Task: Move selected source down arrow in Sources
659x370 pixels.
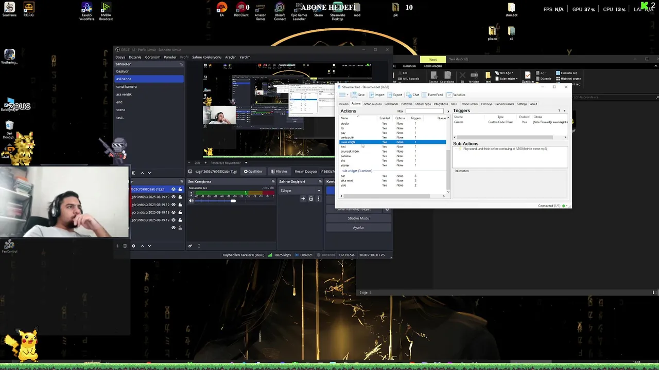Action: (x=149, y=246)
